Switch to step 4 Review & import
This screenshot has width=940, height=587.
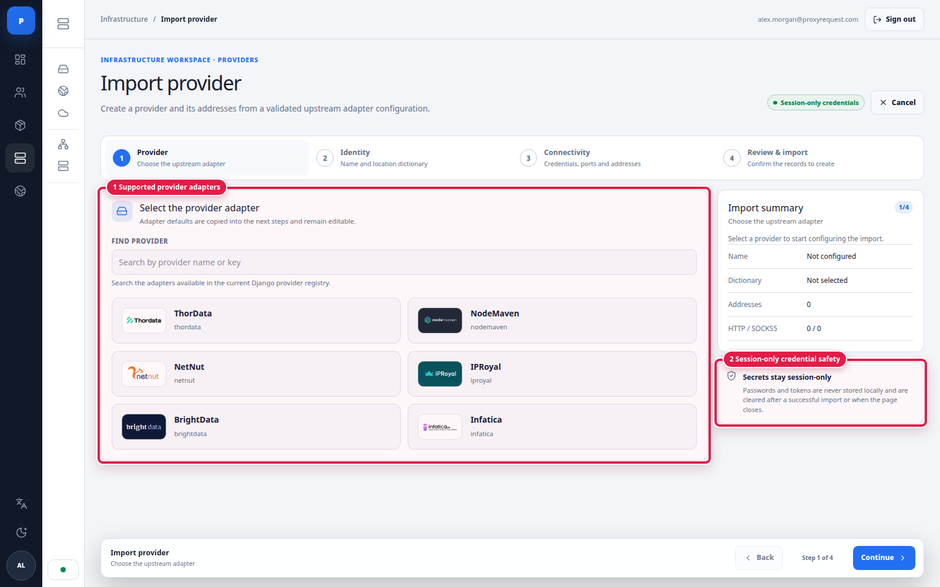click(x=817, y=158)
